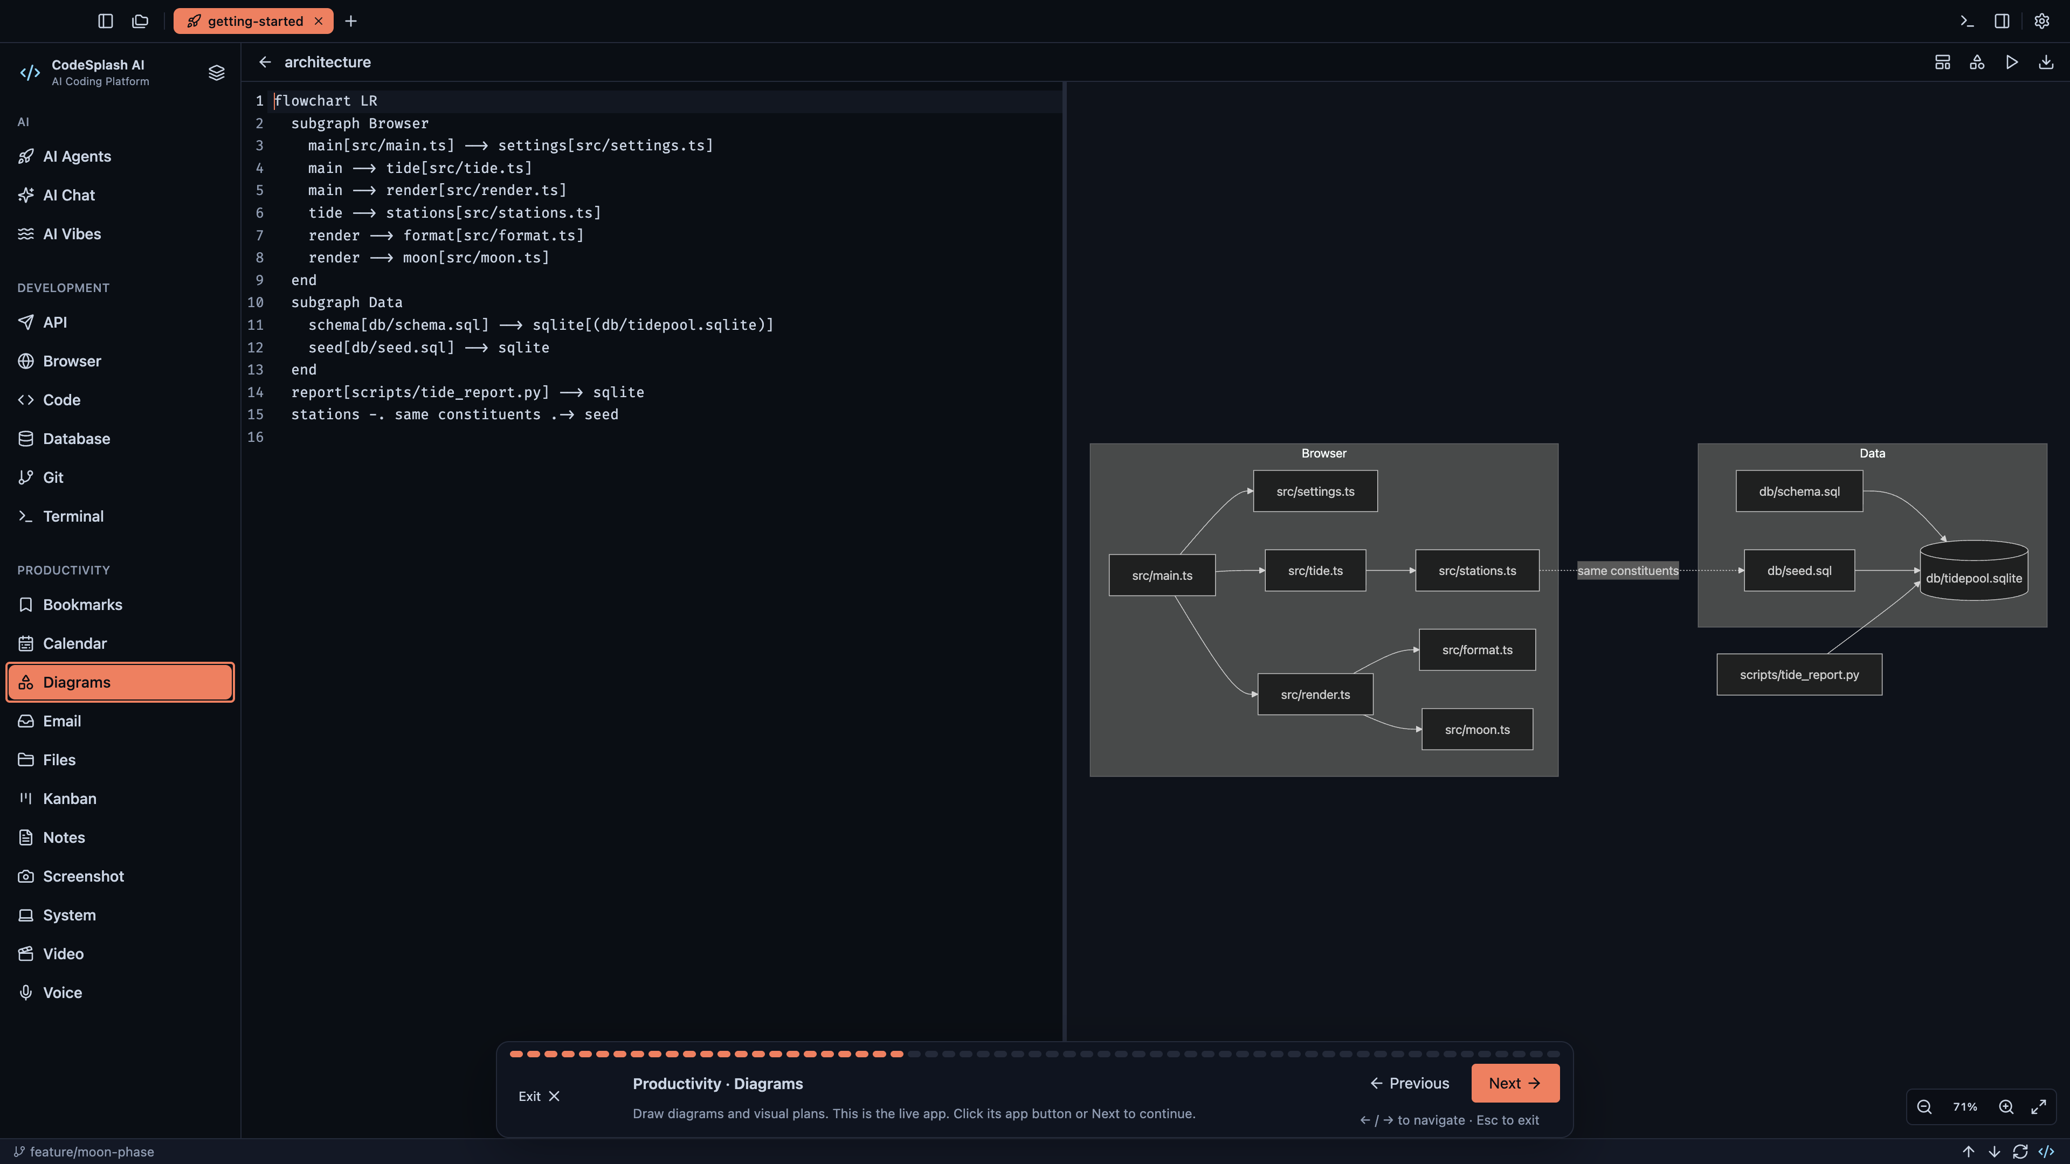Open the Terminal app in sidebar

point(121,516)
